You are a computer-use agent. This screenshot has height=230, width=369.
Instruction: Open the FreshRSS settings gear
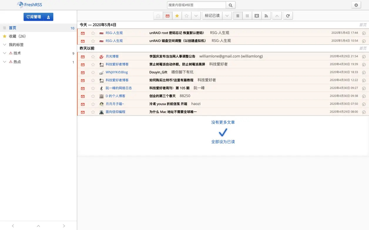point(356,5)
